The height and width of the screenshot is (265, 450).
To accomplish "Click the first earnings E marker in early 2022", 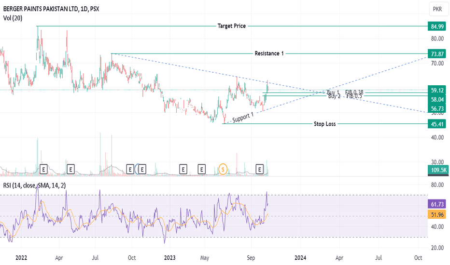I will coord(43,169).
